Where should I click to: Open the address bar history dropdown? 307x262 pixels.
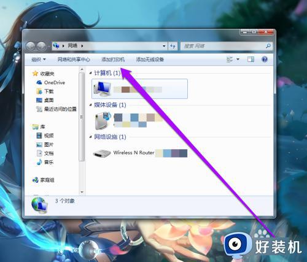[x=164, y=46]
